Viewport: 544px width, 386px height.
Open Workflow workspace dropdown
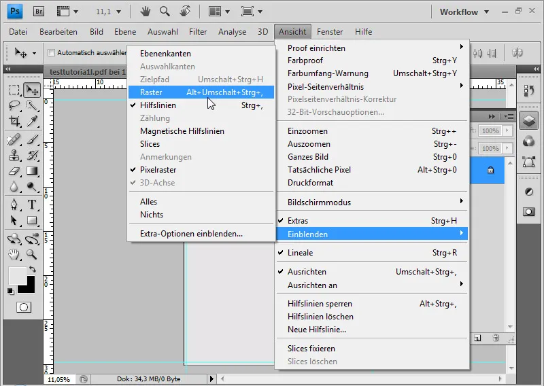click(x=464, y=12)
